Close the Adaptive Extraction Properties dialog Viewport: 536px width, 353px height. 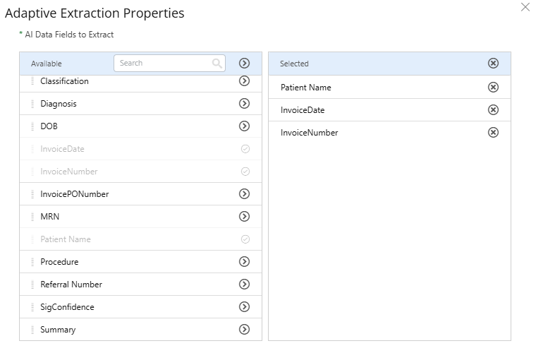point(525,7)
